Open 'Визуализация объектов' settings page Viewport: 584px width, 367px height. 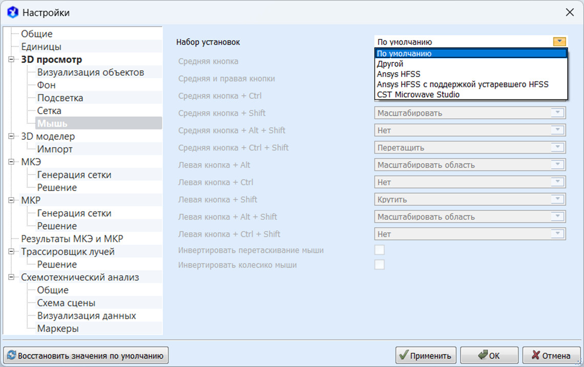pos(90,72)
